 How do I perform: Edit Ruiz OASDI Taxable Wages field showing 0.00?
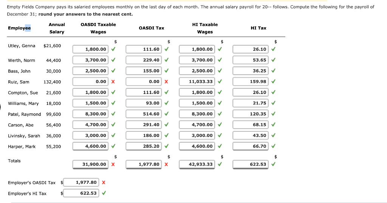[90, 82]
